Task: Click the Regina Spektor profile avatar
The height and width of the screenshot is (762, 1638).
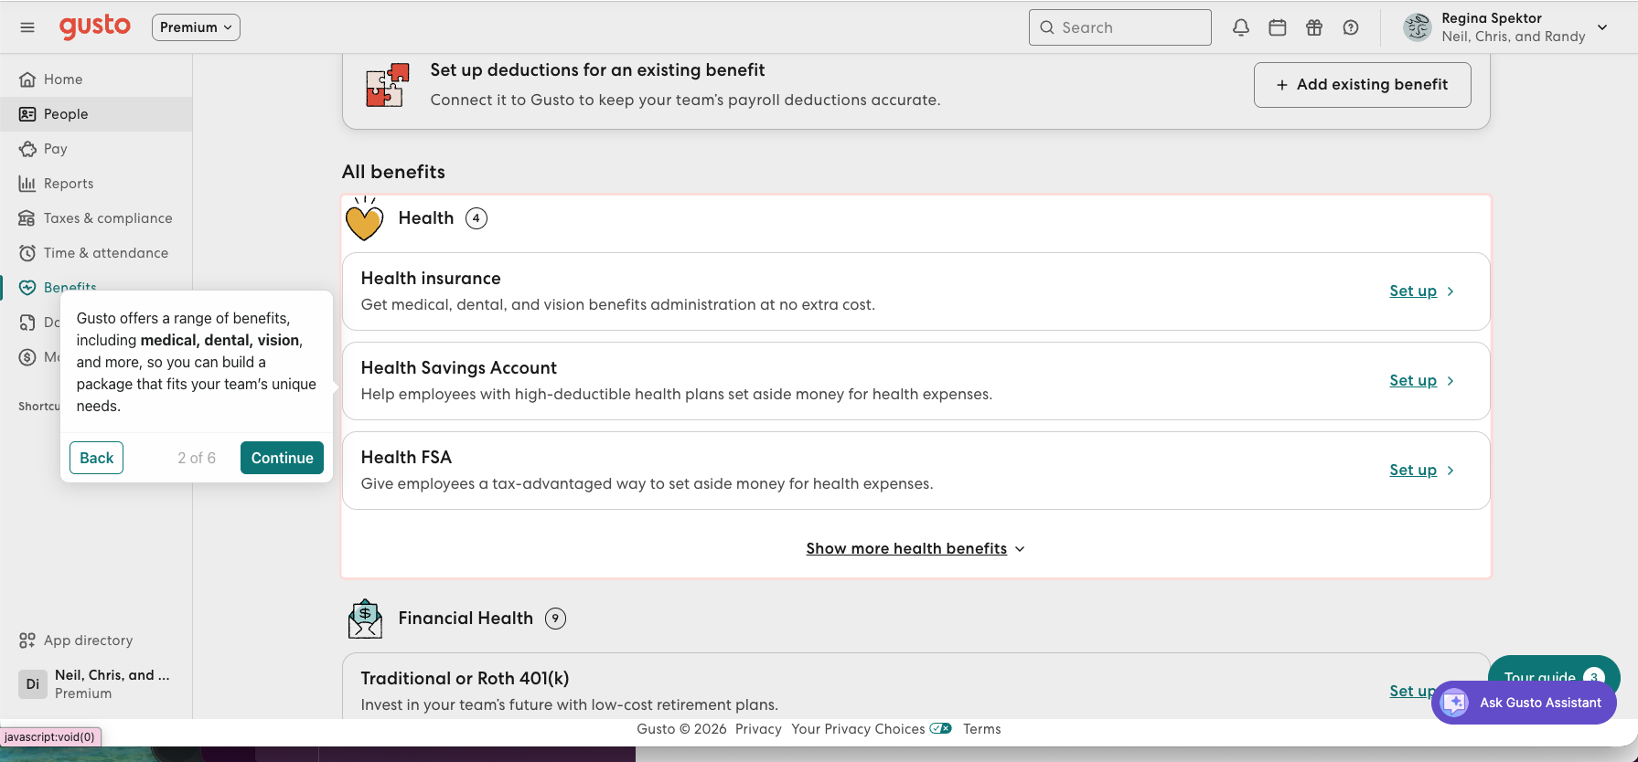Action: pos(1418,27)
